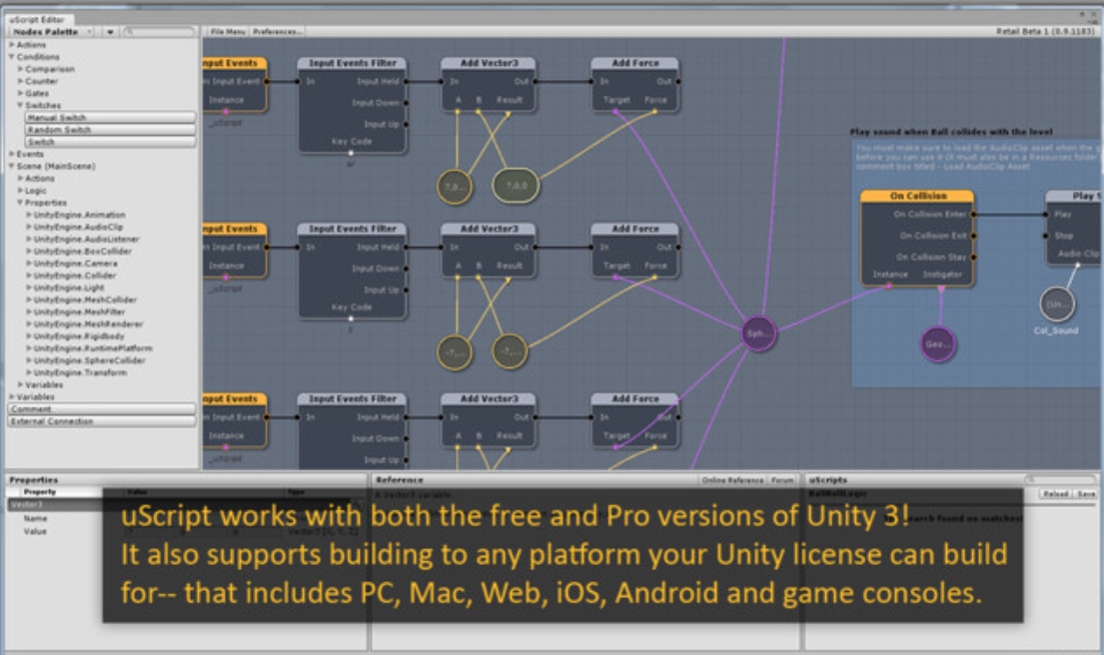Select the purple Geo... variable node
Image resolution: width=1104 pixels, height=655 pixels.
938,344
